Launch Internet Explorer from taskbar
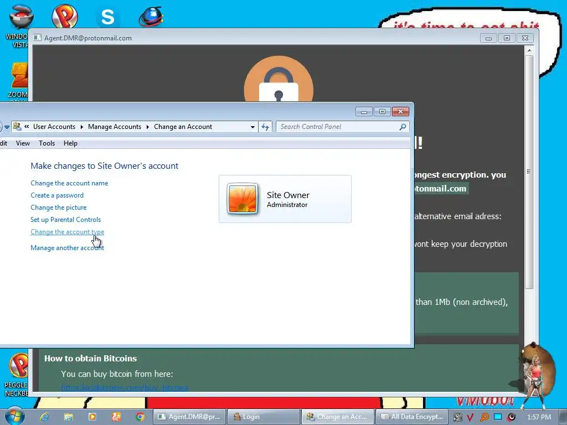The width and height of the screenshot is (567, 425). (x=44, y=417)
